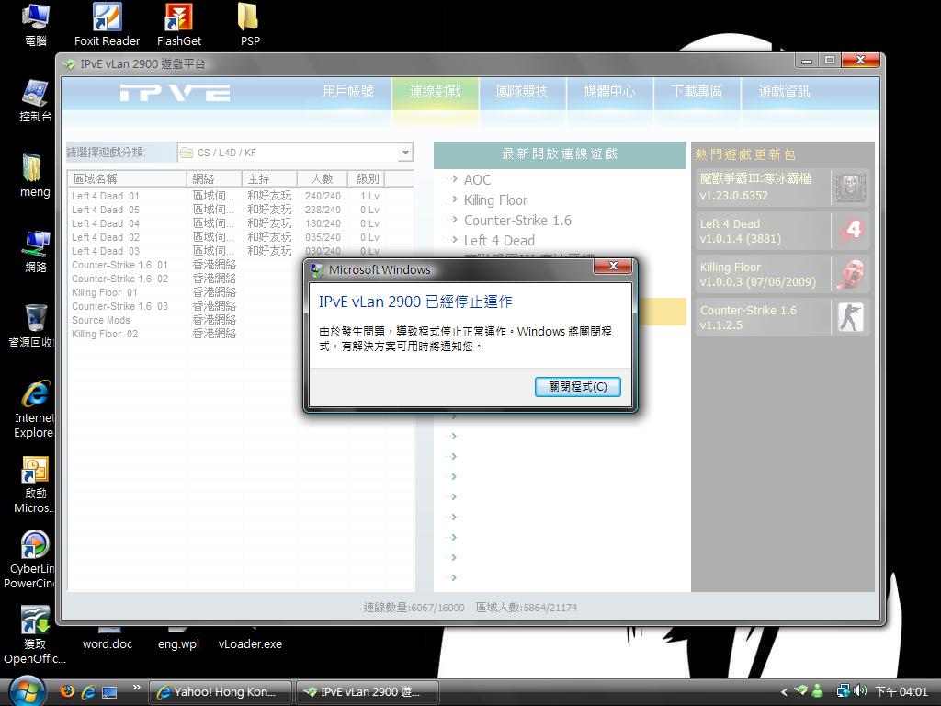Sort by the 人數 column header

(x=323, y=179)
